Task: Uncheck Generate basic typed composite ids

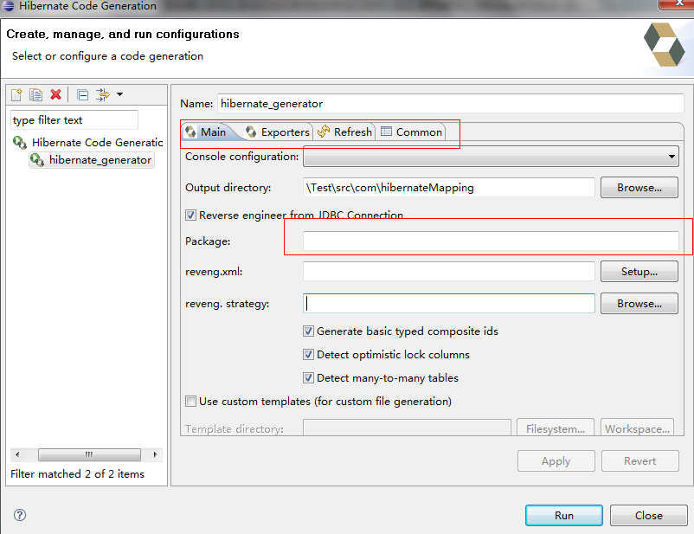Action: [309, 331]
